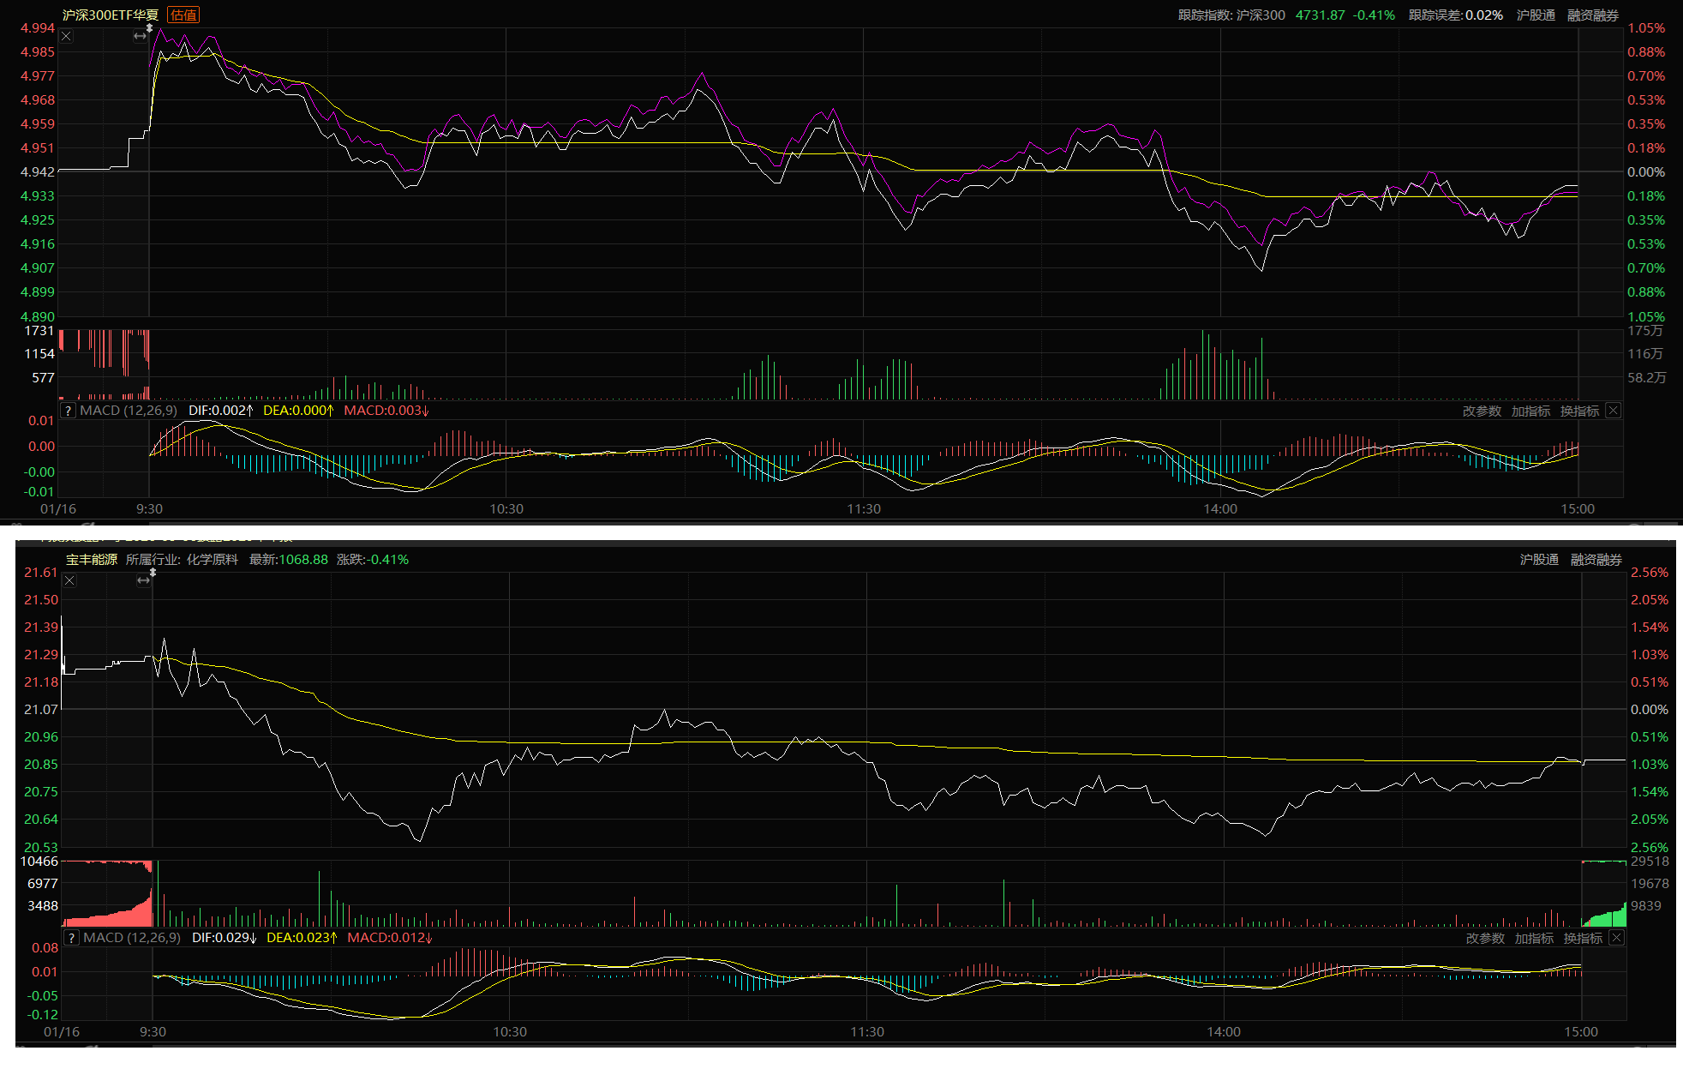This screenshot has width=1683, height=1081.
Task: Close the bottom MACD indicator panel
Action: click(x=1616, y=938)
